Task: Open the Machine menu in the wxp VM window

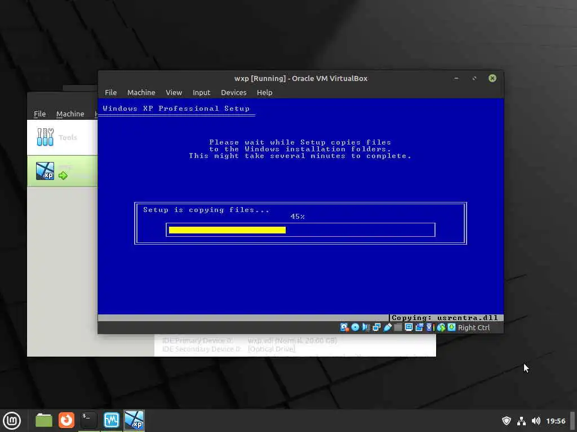Action: tap(141, 93)
